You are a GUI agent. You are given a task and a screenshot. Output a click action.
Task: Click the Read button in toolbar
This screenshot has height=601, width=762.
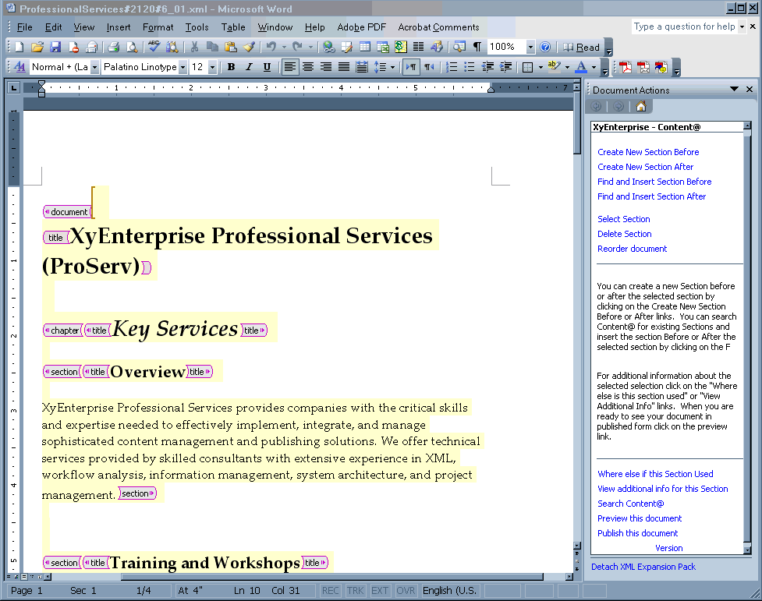582,47
